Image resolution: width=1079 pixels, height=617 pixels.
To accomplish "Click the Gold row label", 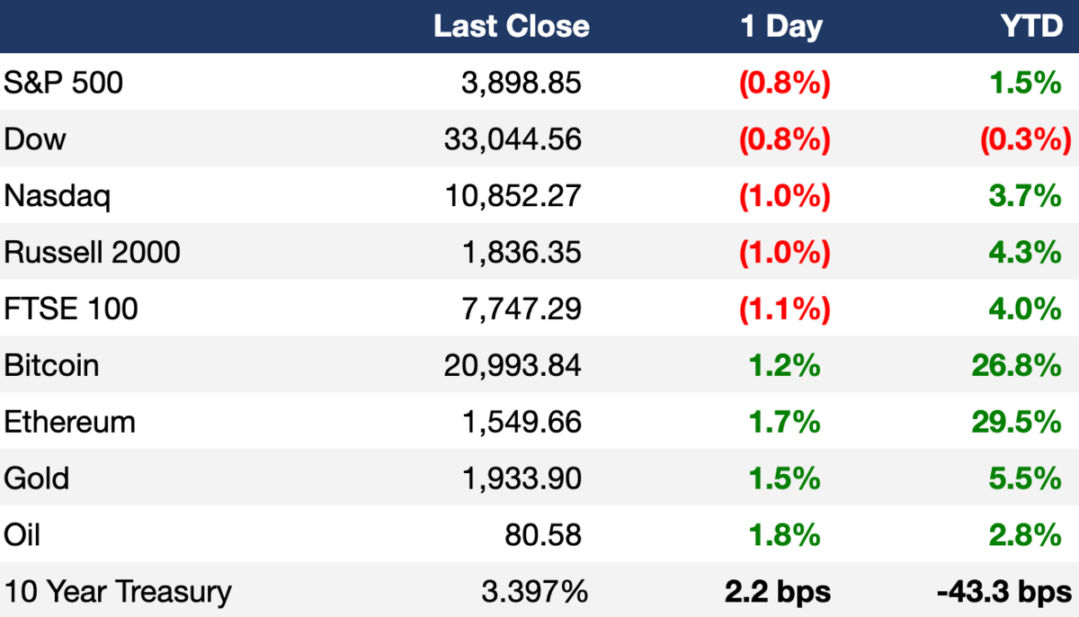I will click(36, 478).
